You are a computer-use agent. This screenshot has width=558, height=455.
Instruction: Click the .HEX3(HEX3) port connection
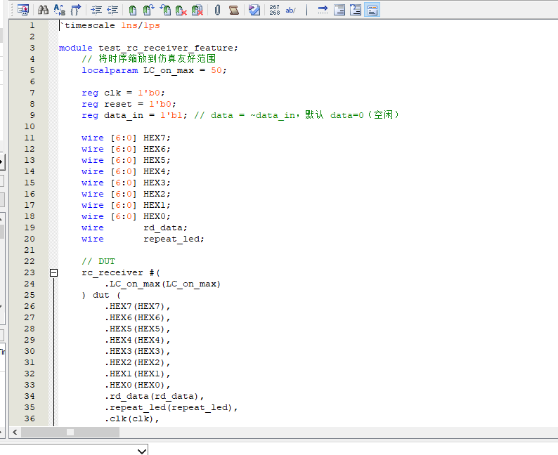coord(137,352)
